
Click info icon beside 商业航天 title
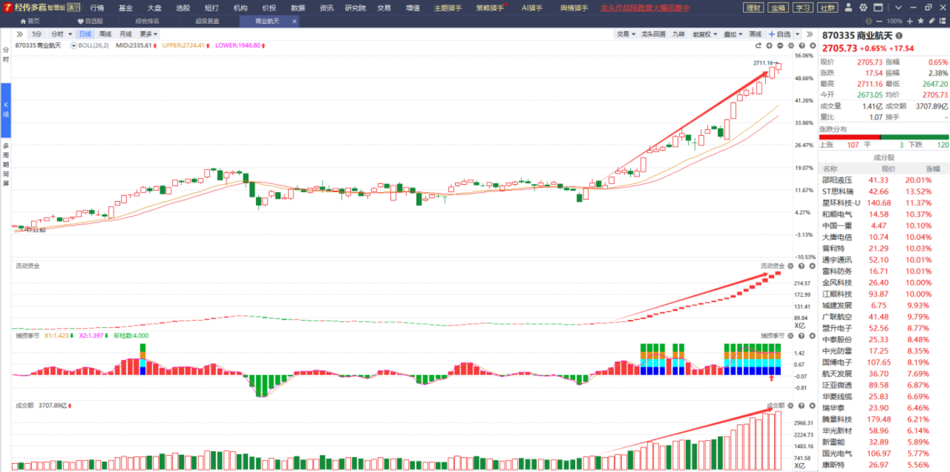point(900,35)
